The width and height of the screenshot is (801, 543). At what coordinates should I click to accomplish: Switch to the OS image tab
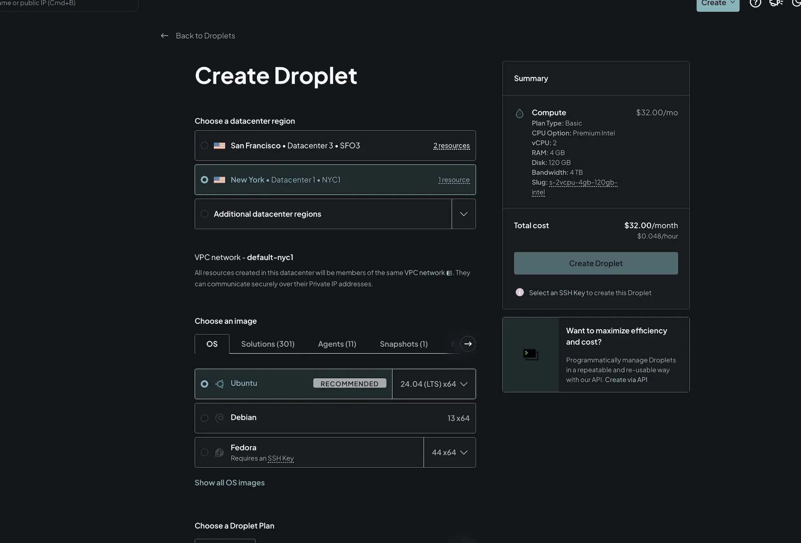212,344
